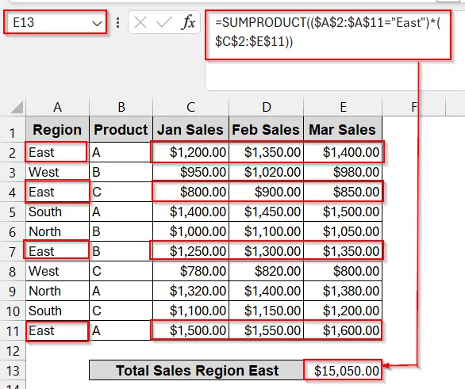This screenshot has height=389, width=465.
Task: Click the Name Box showing E13
Action: pyautogui.click(x=55, y=22)
